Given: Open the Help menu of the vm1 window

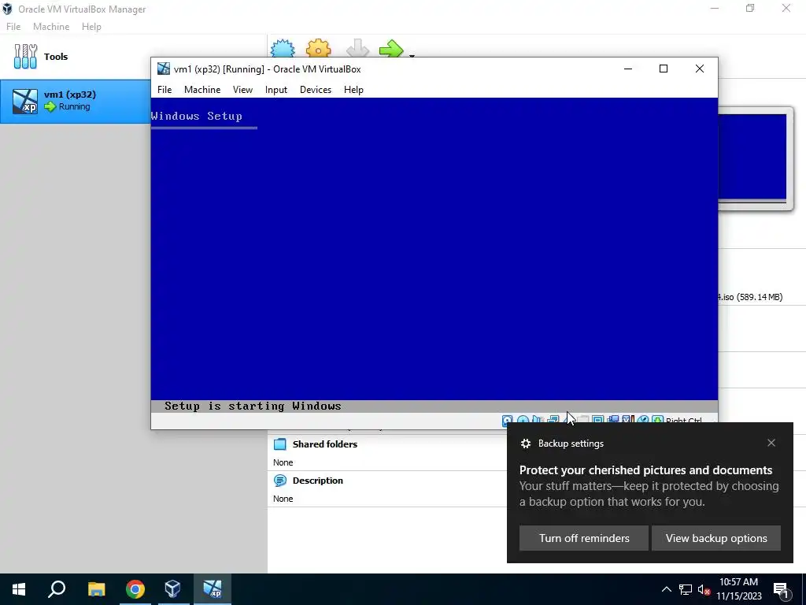Looking at the screenshot, I should click(x=353, y=90).
